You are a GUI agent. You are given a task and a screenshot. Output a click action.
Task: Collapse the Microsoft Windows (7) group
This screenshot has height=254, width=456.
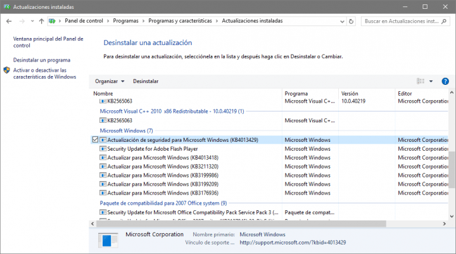(126, 130)
